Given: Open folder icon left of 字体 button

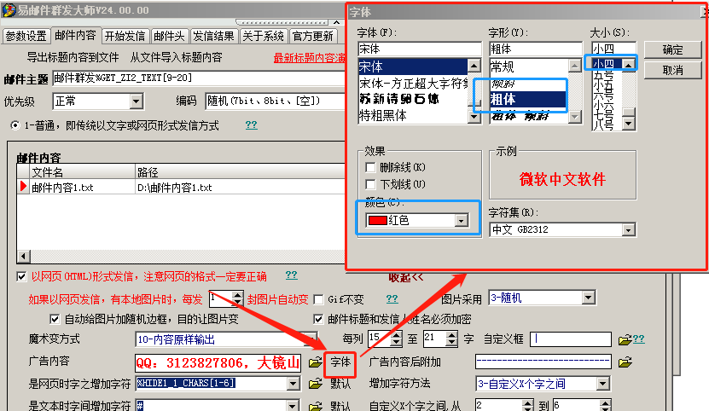Looking at the screenshot, I should pyautogui.click(x=315, y=362).
